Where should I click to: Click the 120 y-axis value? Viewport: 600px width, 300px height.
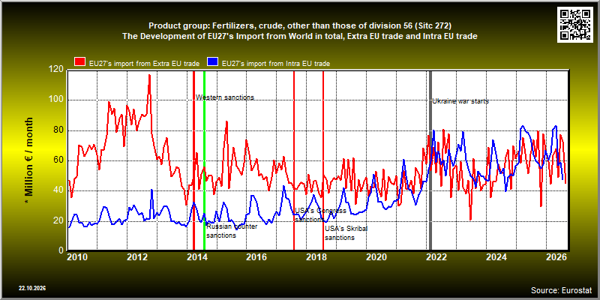(x=55, y=69)
